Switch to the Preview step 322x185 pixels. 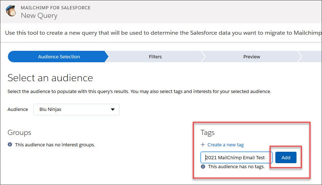point(252,57)
